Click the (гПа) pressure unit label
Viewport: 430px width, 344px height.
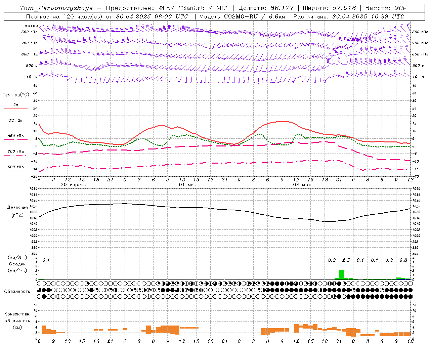tap(17, 215)
